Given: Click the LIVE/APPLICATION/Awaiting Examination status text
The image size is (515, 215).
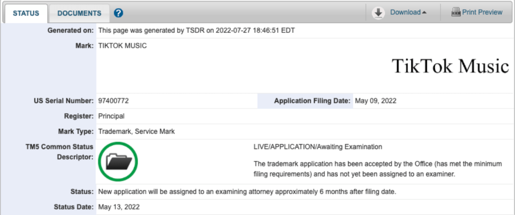Looking at the screenshot, I should (x=318, y=147).
